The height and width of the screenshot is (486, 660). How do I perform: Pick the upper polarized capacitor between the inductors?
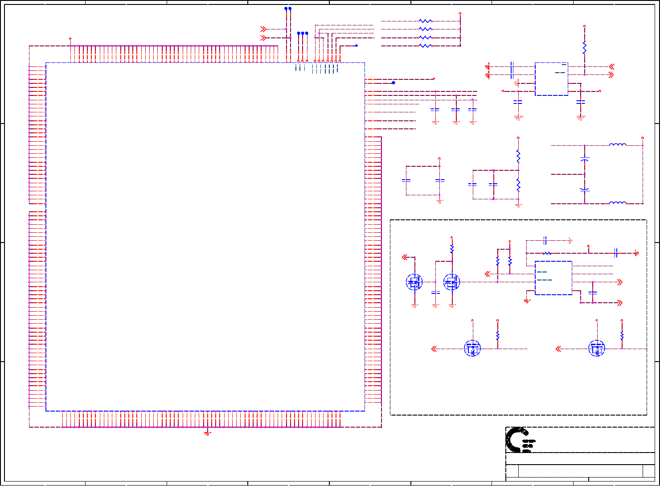coord(585,159)
